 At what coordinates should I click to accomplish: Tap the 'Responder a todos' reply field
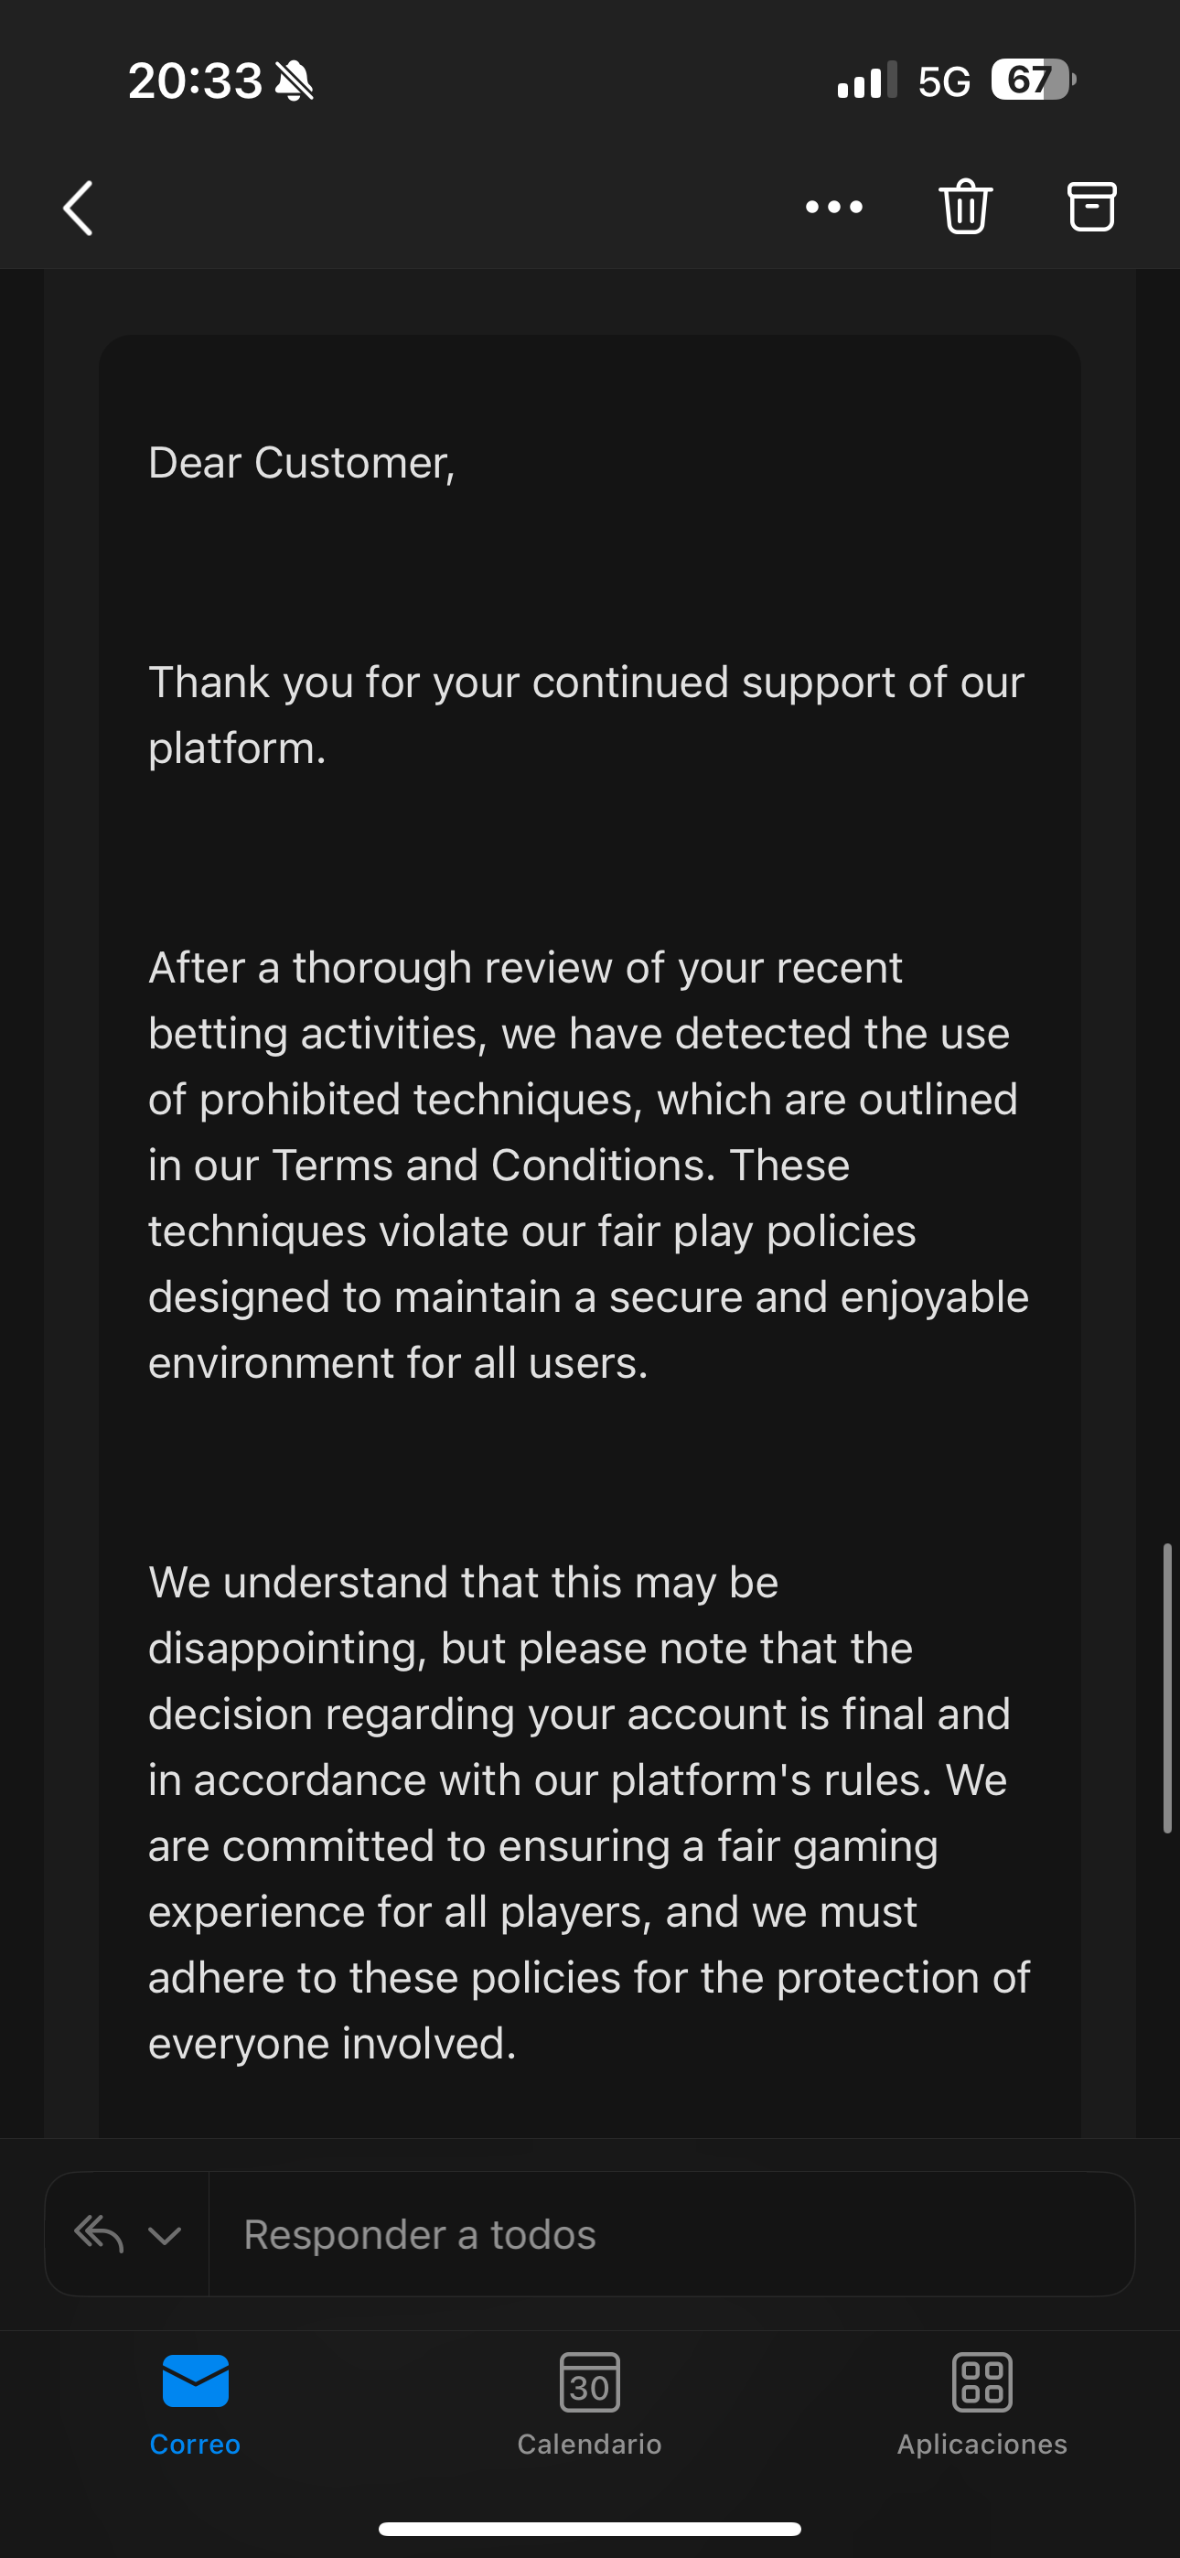[666, 2234]
